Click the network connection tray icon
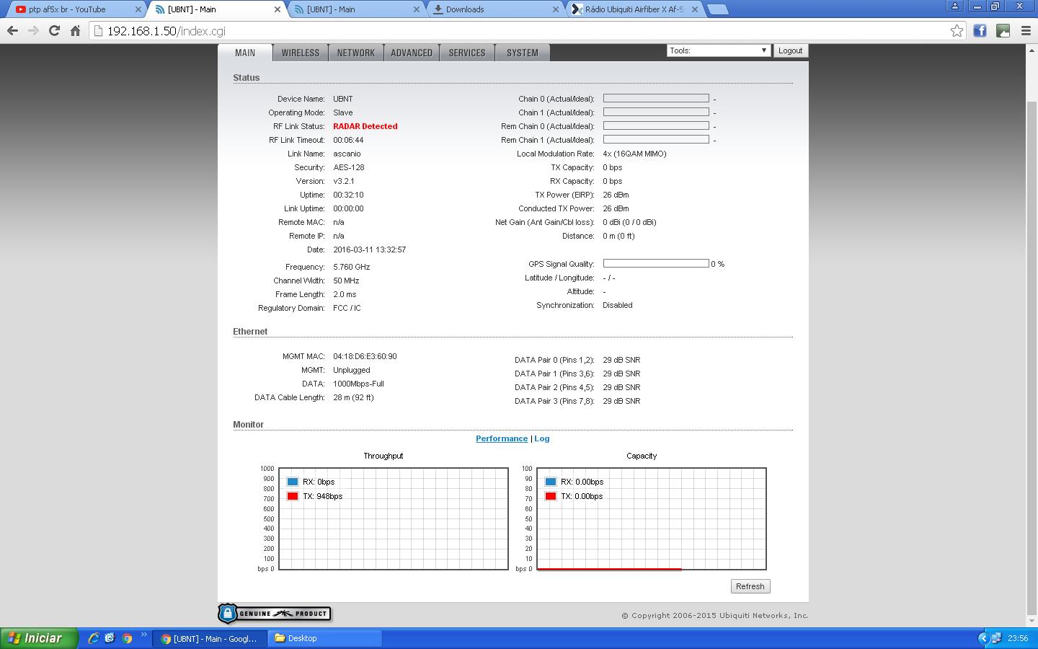Image resolution: width=1038 pixels, height=649 pixels. (995, 638)
